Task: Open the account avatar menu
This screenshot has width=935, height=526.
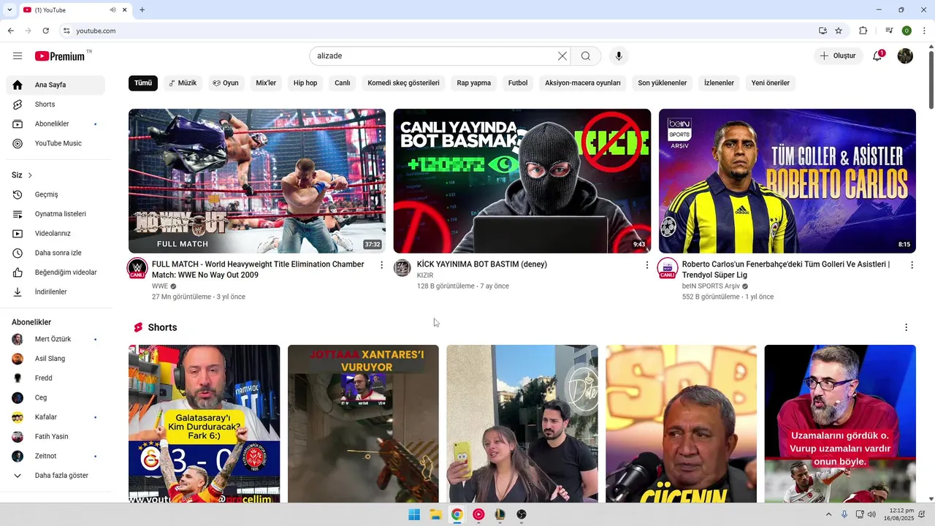Action: [x=905, y=56]
